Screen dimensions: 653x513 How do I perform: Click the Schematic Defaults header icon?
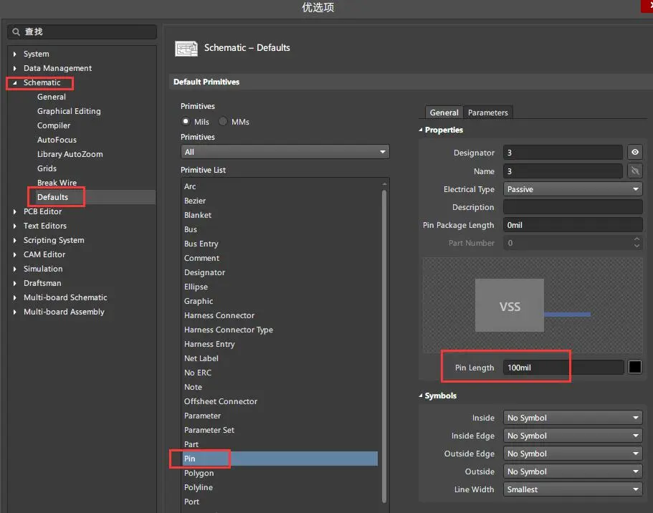pyautogui.click(x=186, y=48)
